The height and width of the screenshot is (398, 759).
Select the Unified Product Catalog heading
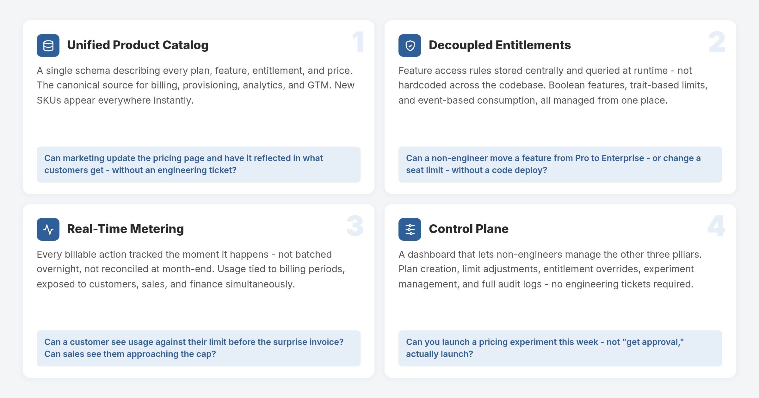point(138,45)
